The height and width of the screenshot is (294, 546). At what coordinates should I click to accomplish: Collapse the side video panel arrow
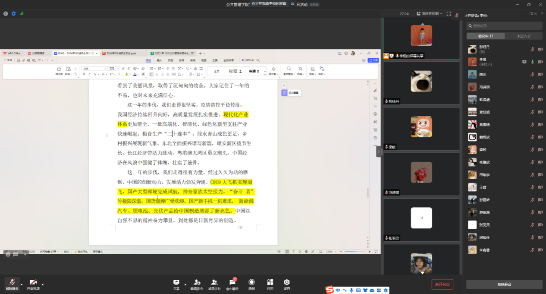pos(379,152)
